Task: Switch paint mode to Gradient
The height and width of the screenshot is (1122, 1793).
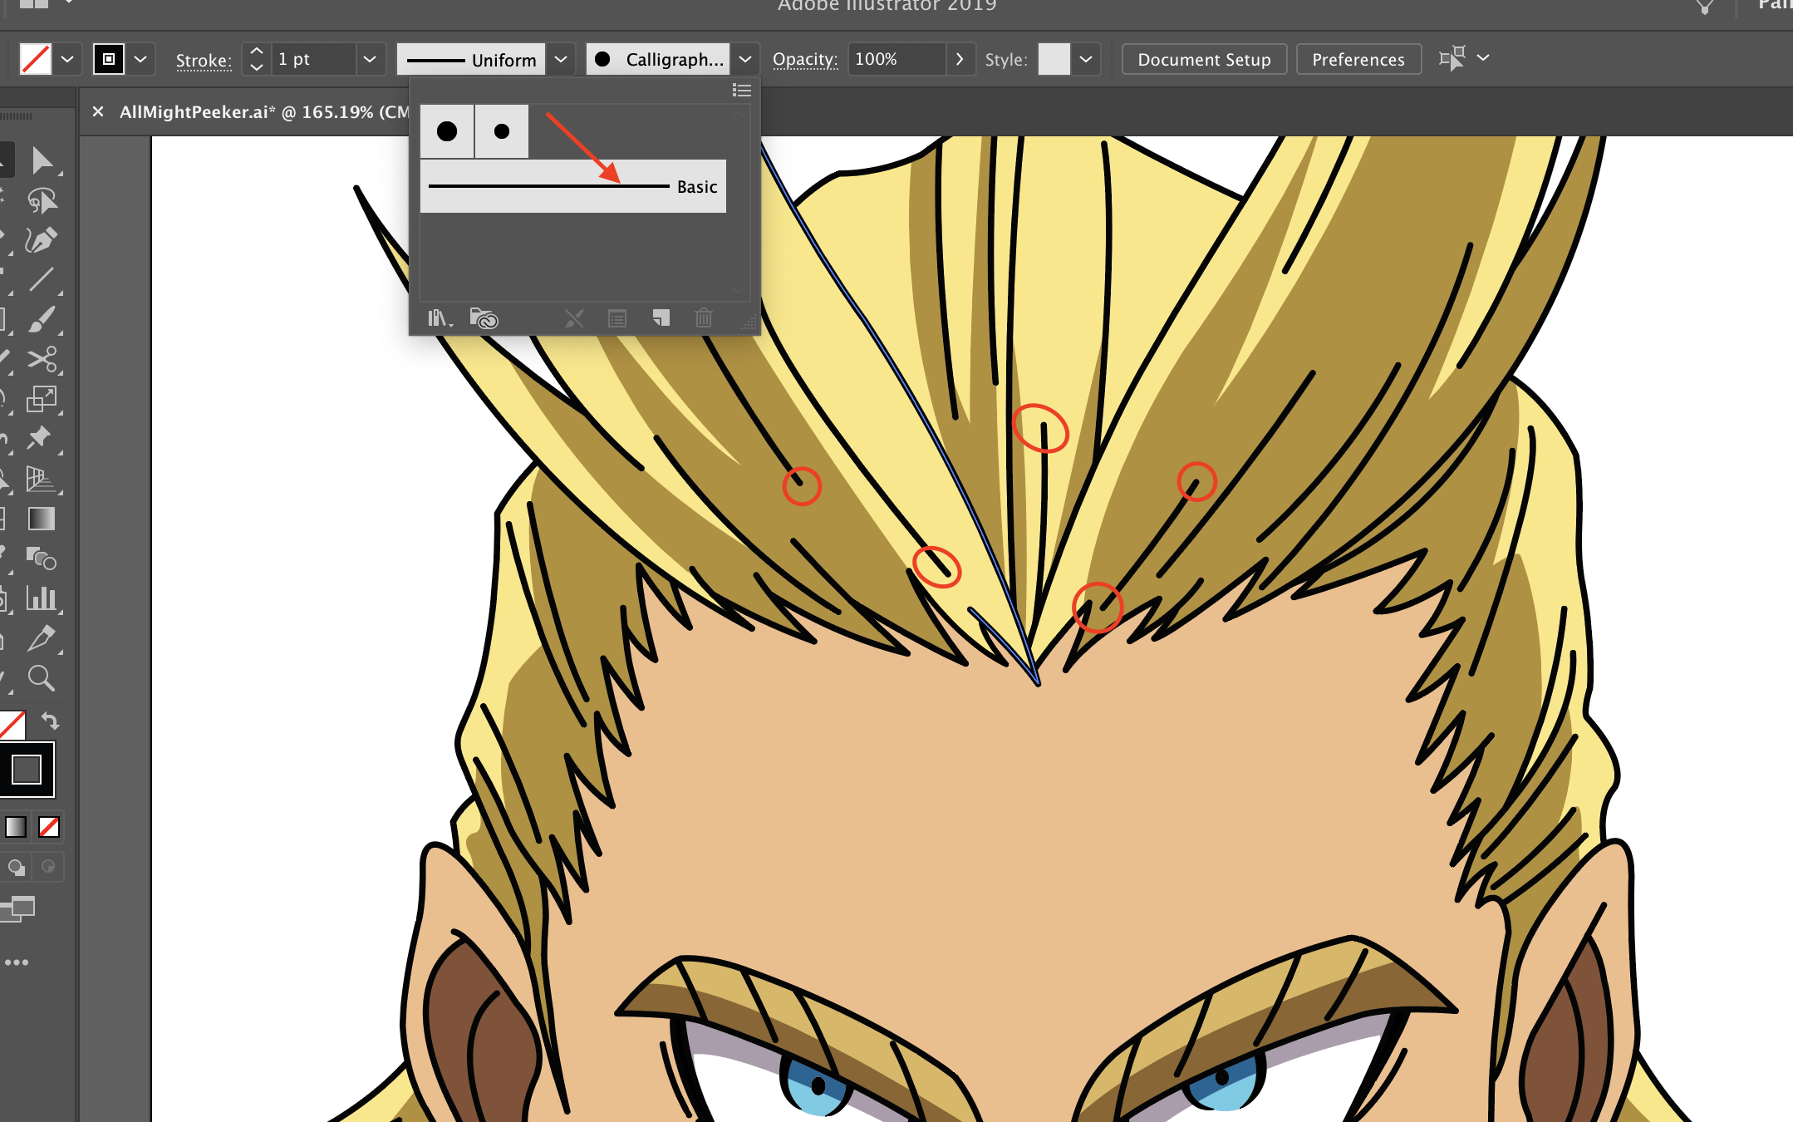Action: [16, 827]
